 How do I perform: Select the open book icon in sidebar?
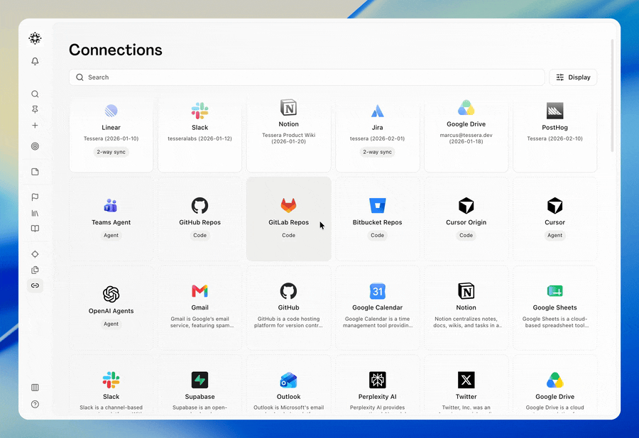coord(35,229)
